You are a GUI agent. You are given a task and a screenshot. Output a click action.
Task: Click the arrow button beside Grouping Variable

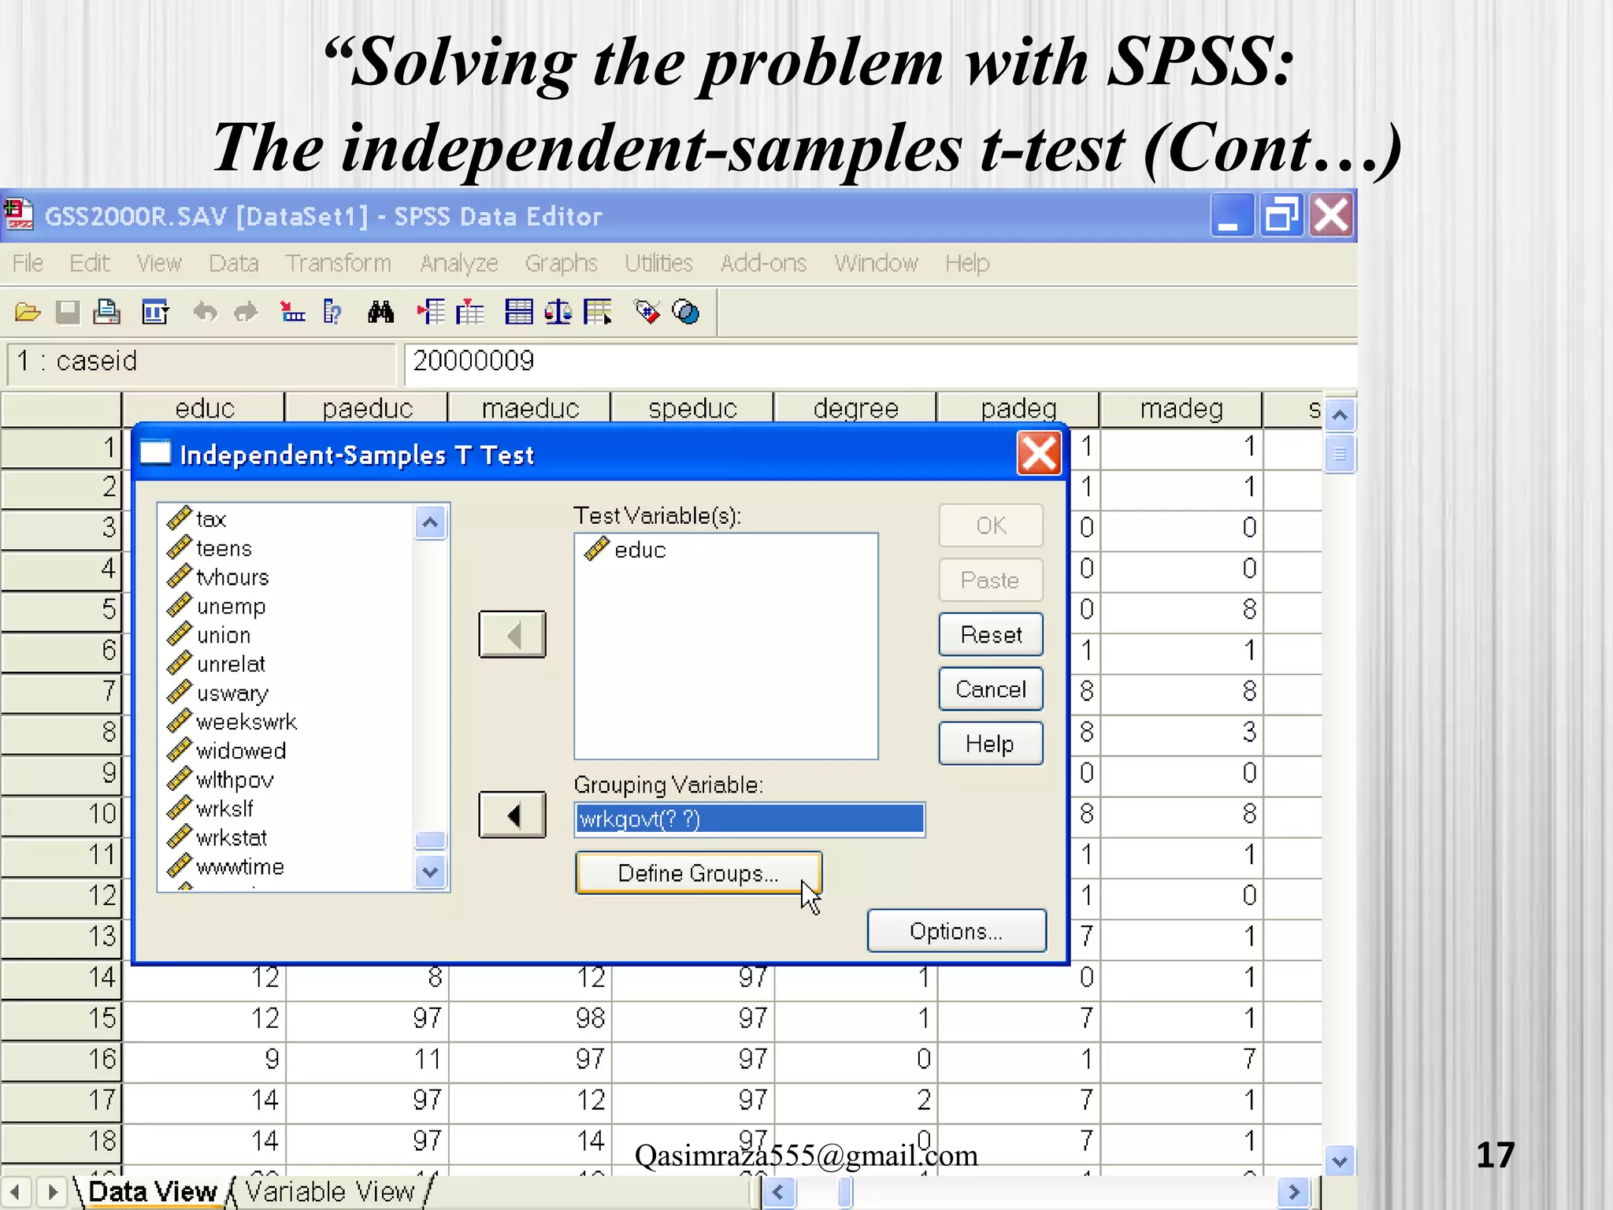click(x=512, y=815)
